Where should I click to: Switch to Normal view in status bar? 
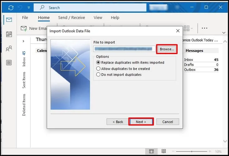pos(151,151)
